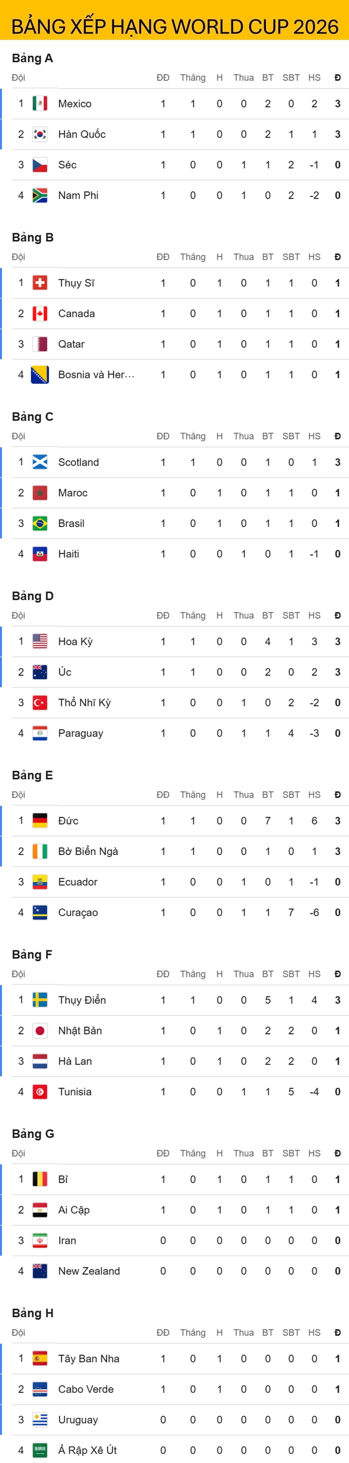Click the Bảng G group heading
Image resolution: width=349 pixels, height=1463 pixels.
(33, 1134)
